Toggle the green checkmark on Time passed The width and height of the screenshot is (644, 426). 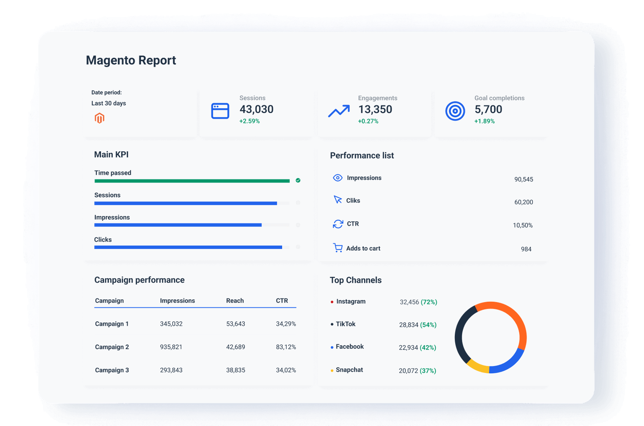(x=298, y=180)
